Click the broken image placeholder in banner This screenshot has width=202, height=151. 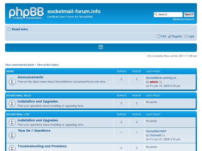[101, 47]
